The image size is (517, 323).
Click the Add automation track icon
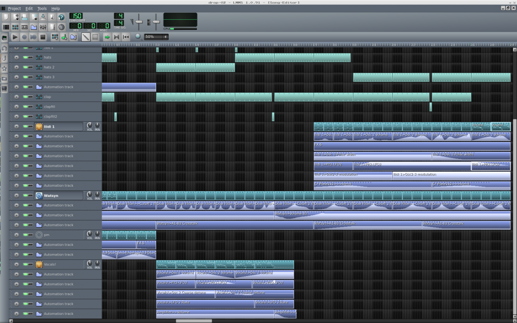tap(74, 37)
